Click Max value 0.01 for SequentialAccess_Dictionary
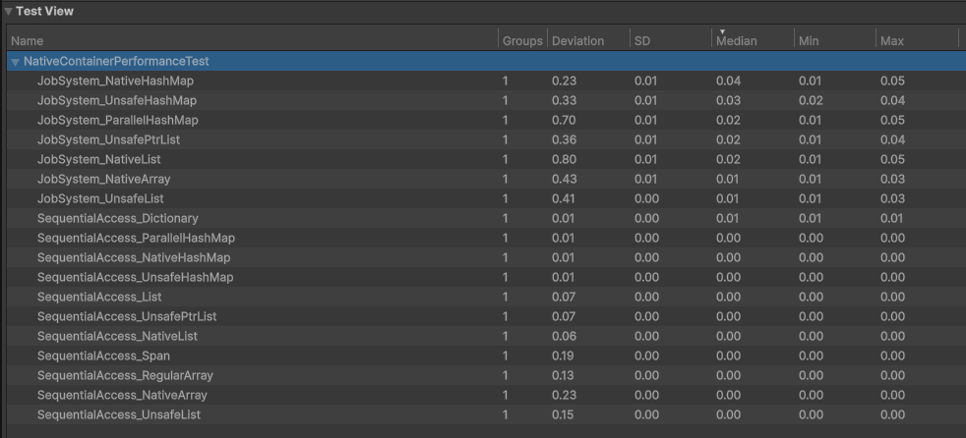966x438 pixels. pyautogui.click(x=891, y=218)
